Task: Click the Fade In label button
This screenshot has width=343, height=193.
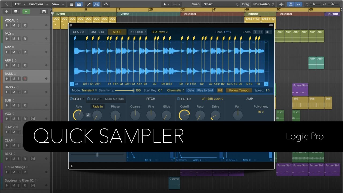Action: [98, 106]
